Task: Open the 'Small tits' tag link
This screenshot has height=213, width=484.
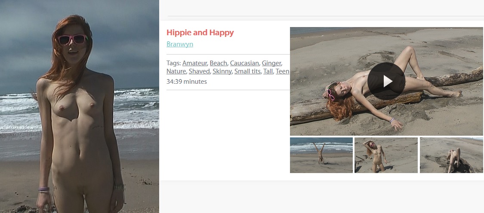Action: pyautogui.click(x=247, y=71)
